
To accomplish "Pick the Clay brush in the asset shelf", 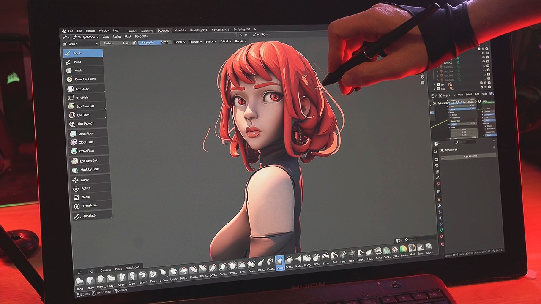I will coord(90,282).
